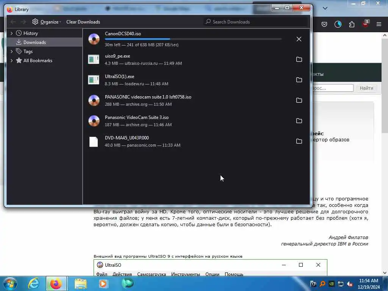Image resolution: width=388 pixels, height=291 pixels.
Task: Click the CanonDCSD40.iso disc icon
Action: tap(94, 39)
